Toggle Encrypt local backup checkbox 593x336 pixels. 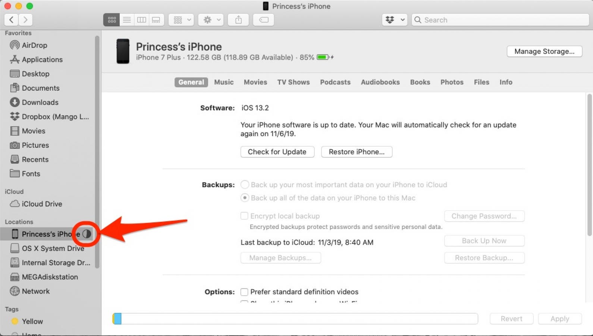tap(244, 216)
